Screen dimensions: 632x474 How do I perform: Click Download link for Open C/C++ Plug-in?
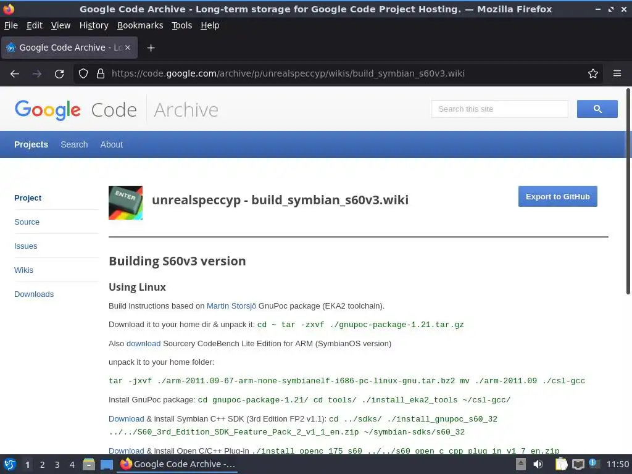click(126, 451)
